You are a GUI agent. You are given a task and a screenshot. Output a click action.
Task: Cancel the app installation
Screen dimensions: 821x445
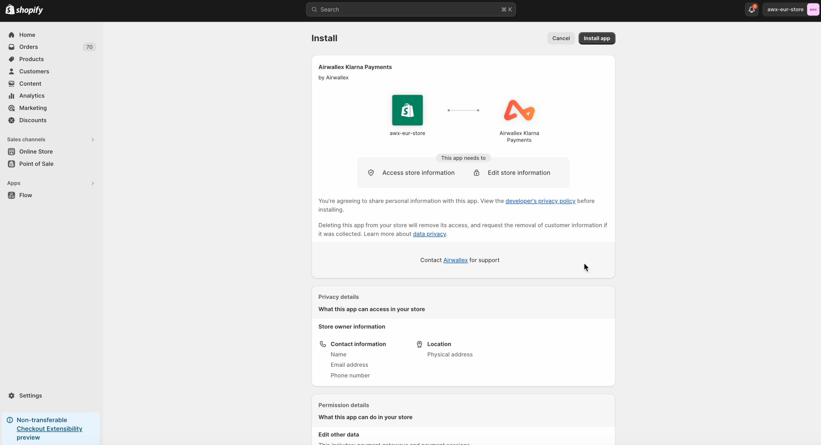point(561,38)
